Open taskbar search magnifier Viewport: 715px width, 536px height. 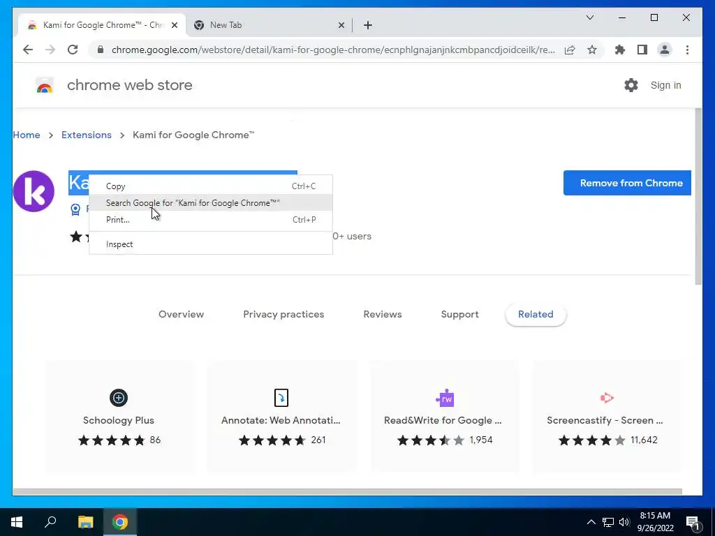50,522
